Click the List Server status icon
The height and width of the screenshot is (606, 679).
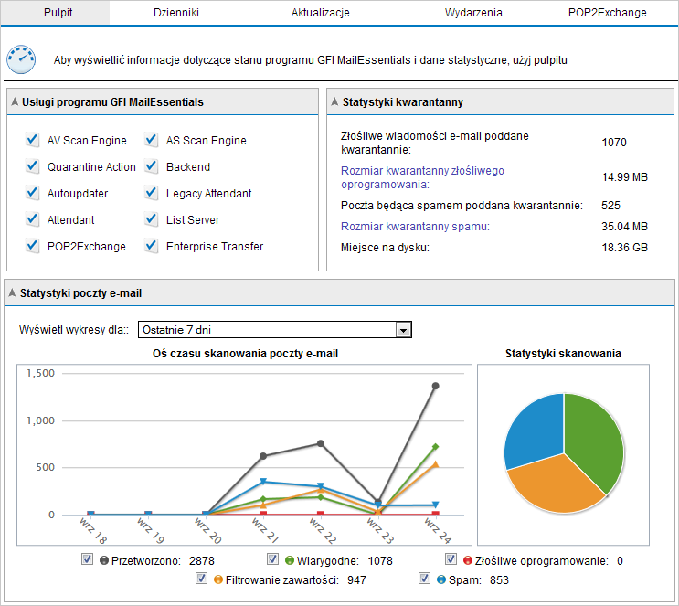pos(152,220)
